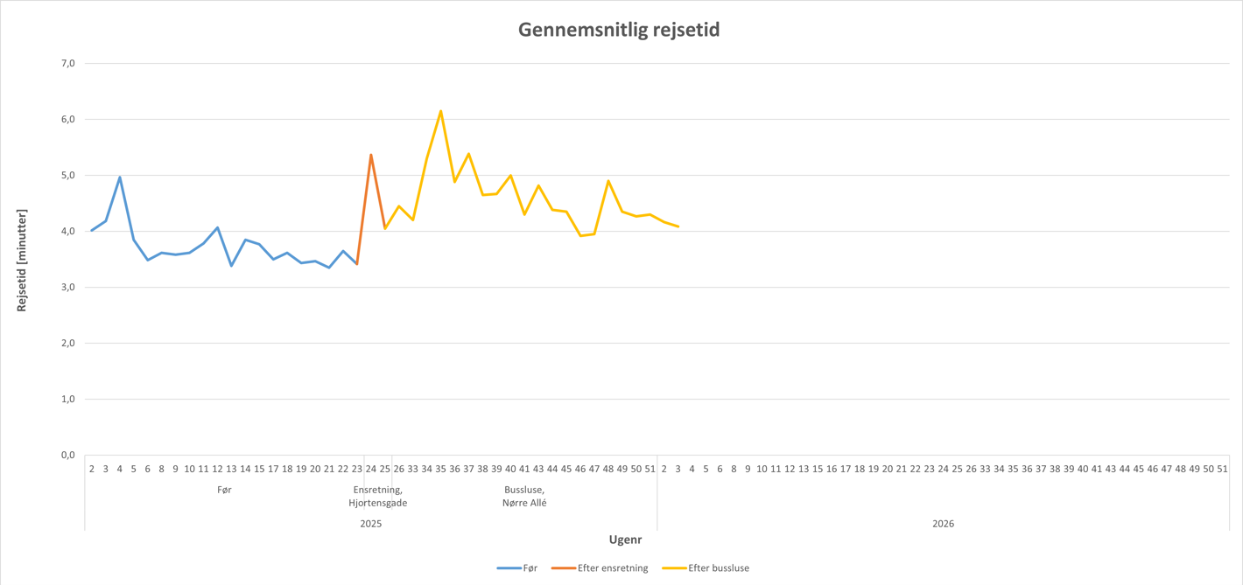Image resolution: width=1243 pixels, height=585 pixels.
Task: Select the 0,0 label on the vertical axis
Action: click(68, 456)
